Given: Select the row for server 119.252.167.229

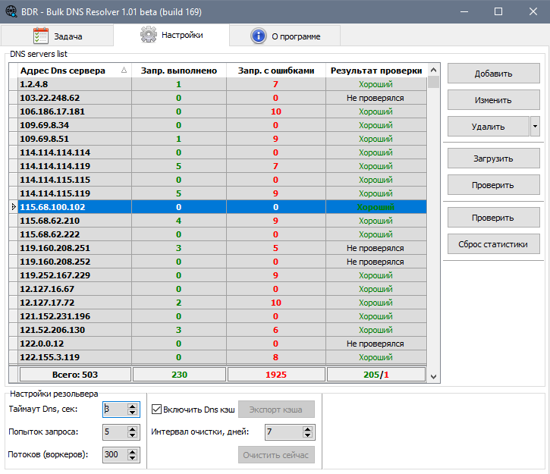Looking at the screenshot, I should pos(218,275).
